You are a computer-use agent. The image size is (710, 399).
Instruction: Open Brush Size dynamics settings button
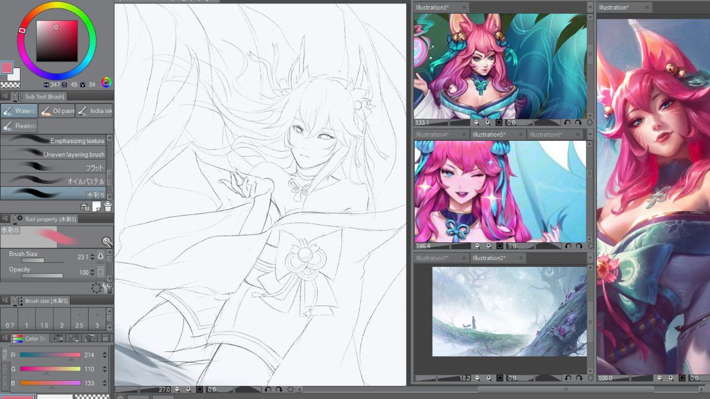[101, 257]
